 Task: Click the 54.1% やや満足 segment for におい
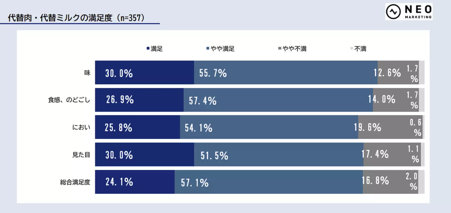tap(269, 127)
